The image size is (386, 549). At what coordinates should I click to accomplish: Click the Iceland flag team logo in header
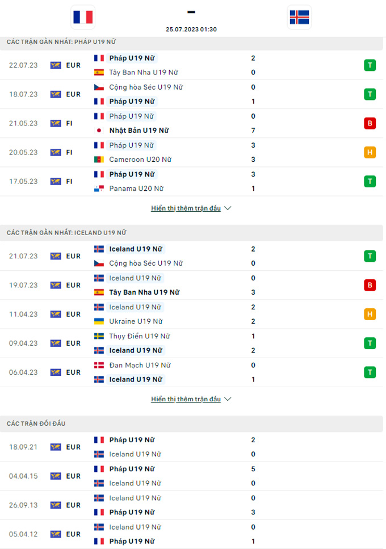point(299,17)
